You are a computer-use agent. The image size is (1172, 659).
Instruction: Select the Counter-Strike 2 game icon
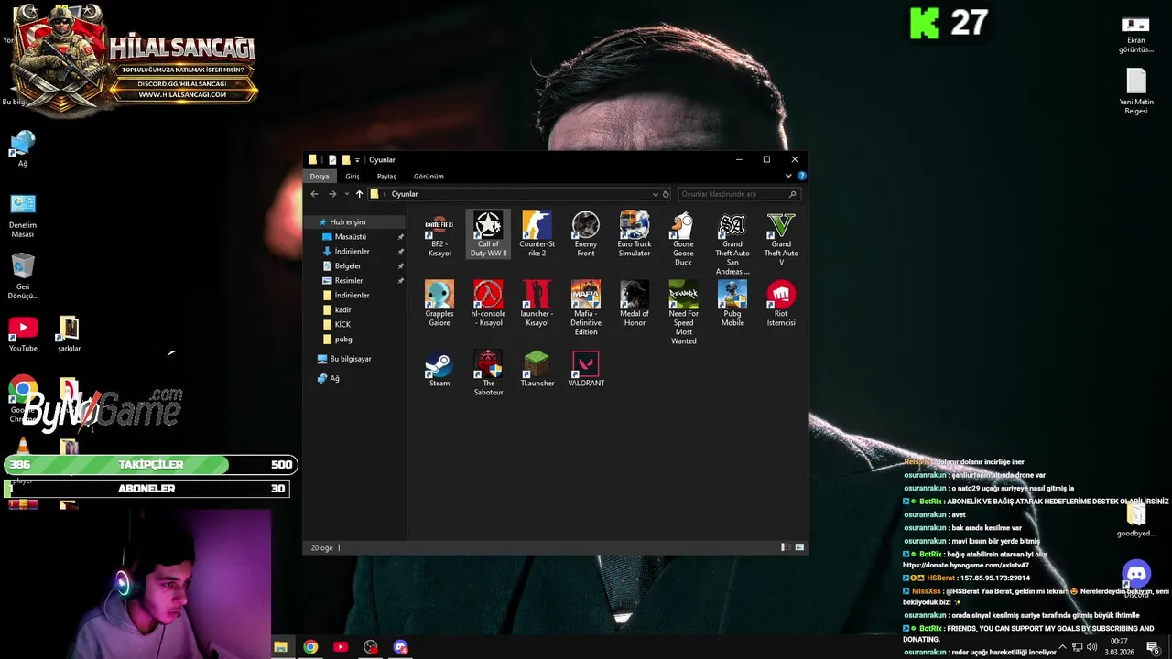coord(537,234)
